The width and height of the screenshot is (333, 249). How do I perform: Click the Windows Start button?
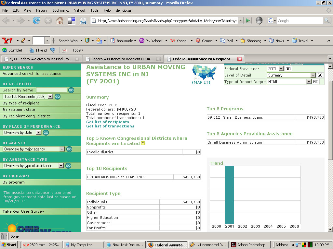pyautogui.click(x=9, y=245)
